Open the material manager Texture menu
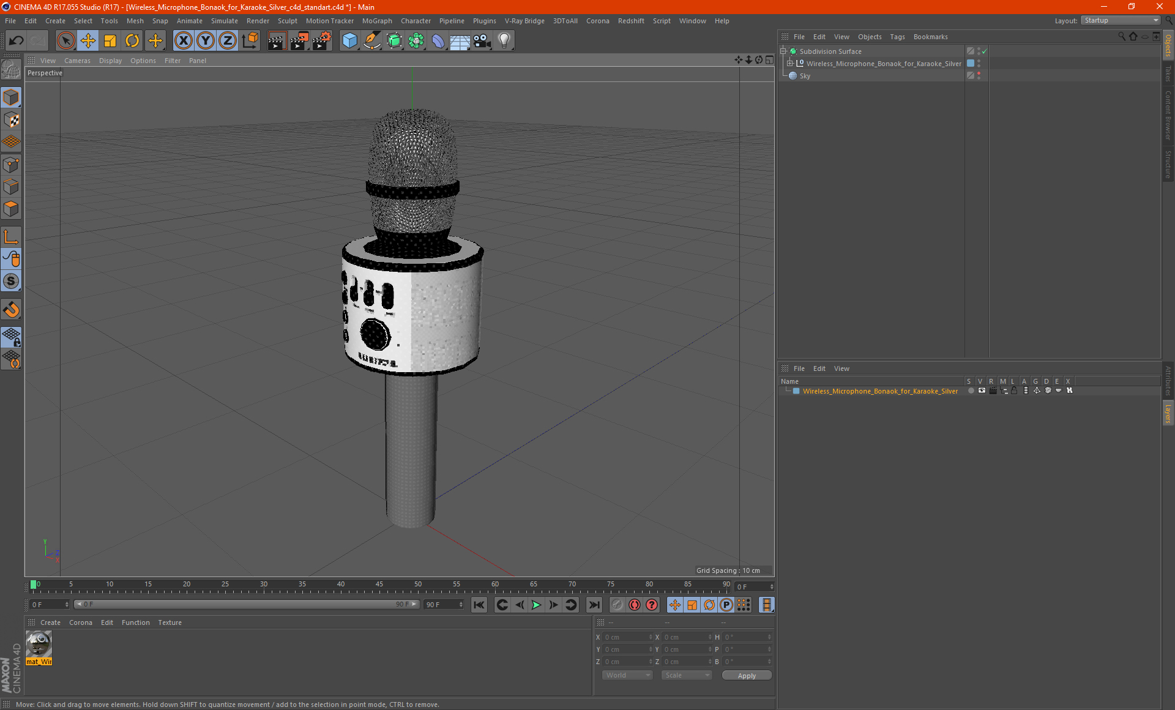 170,622
